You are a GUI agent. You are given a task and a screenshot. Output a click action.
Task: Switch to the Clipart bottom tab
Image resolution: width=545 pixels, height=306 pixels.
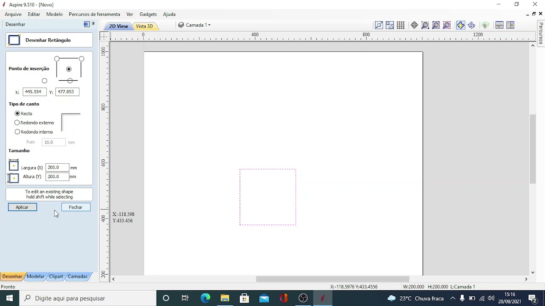click(56, 276)
